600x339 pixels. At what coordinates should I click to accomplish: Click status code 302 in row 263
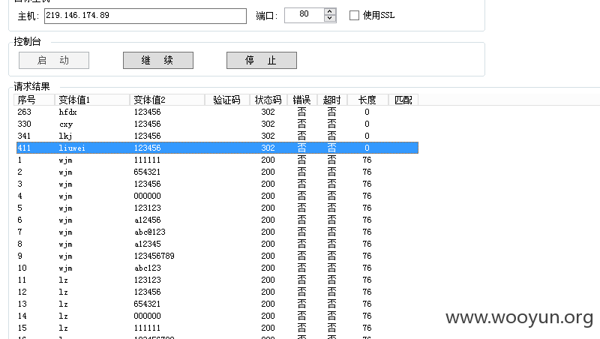268,112
